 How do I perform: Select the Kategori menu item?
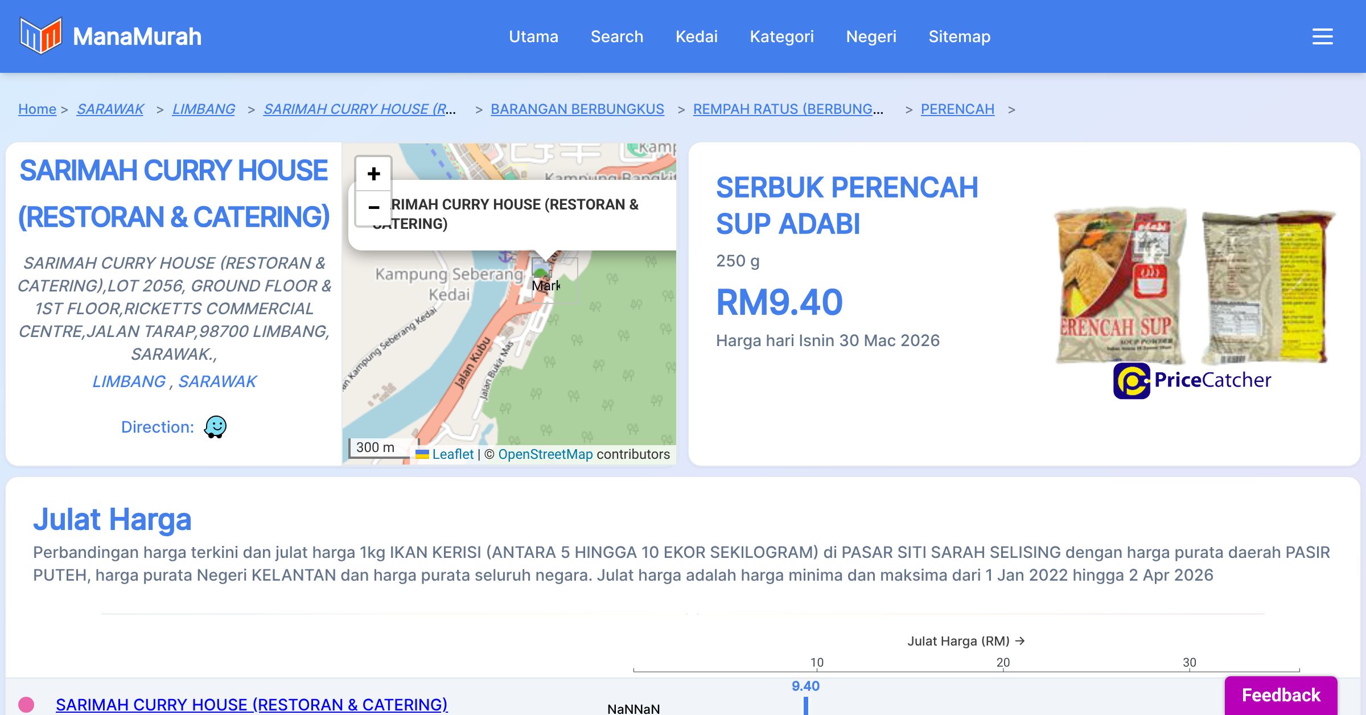pyautogui.click(x=781, y=36)
